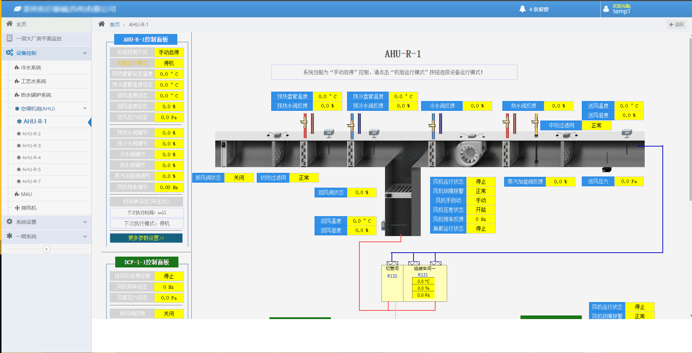
Task: Click the 臭氧运行状态 停止 value
Action: pyautogui.click(x=481, y=228)
